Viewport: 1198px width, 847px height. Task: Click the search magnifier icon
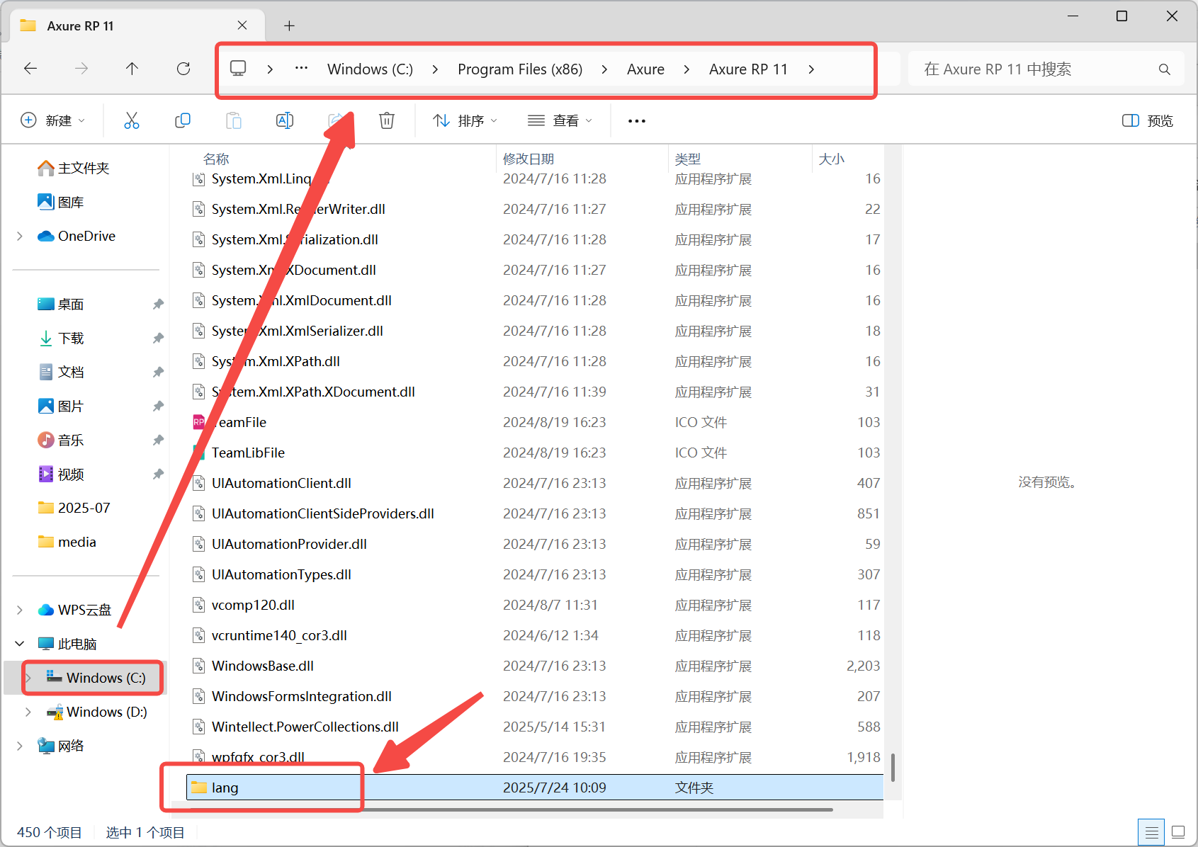coord(1165,69)
